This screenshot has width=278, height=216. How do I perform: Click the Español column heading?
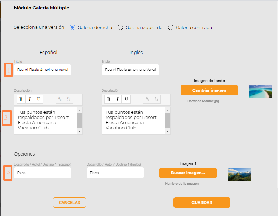tap(48, 53)
